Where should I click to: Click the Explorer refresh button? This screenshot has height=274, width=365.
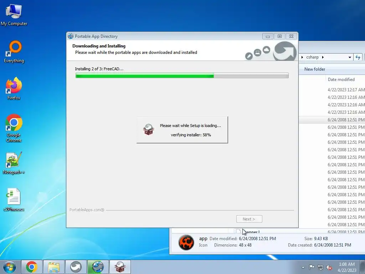pos(358,57)
